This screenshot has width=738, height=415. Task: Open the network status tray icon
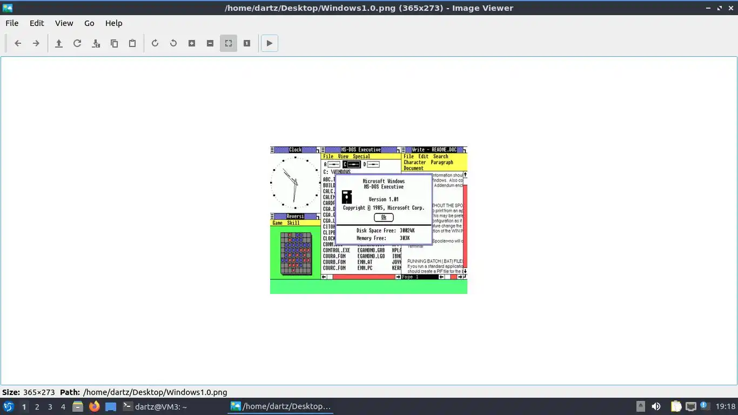point(690,406)
